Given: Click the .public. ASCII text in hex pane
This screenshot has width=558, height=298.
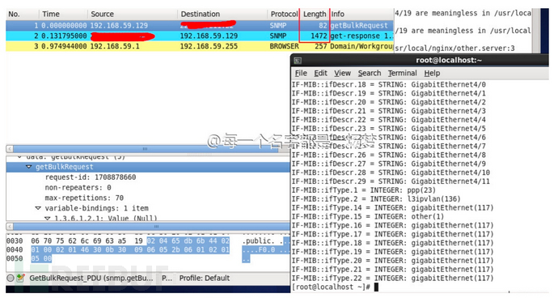Looking at the screenshot, I should click(x=258, y=241).
